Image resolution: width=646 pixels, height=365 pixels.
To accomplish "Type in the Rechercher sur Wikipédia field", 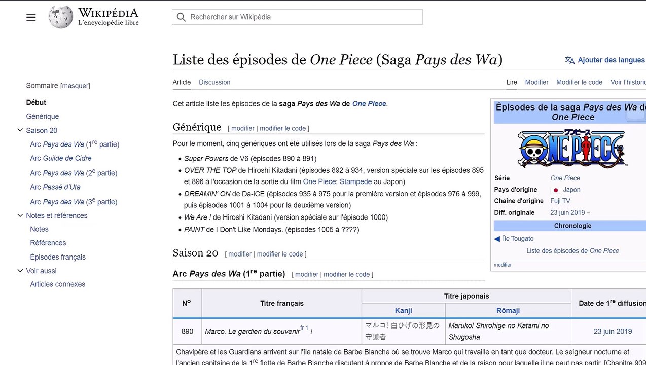I will [x=297, y=17].
